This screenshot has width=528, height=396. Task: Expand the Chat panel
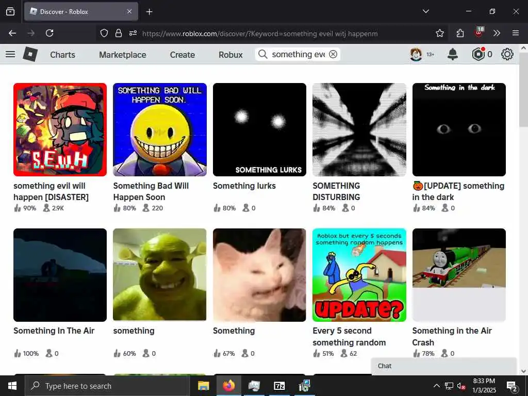[444, 366]
